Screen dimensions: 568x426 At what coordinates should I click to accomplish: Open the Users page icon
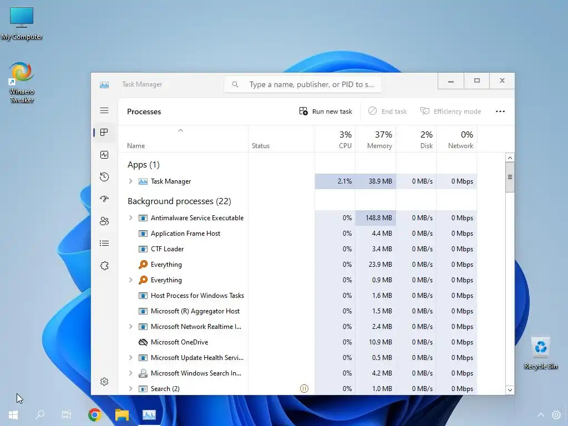[104, 221]
